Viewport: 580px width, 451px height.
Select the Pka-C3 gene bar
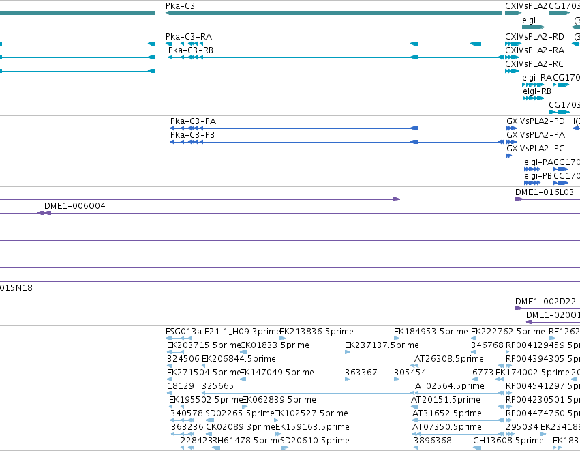[334, 13]
